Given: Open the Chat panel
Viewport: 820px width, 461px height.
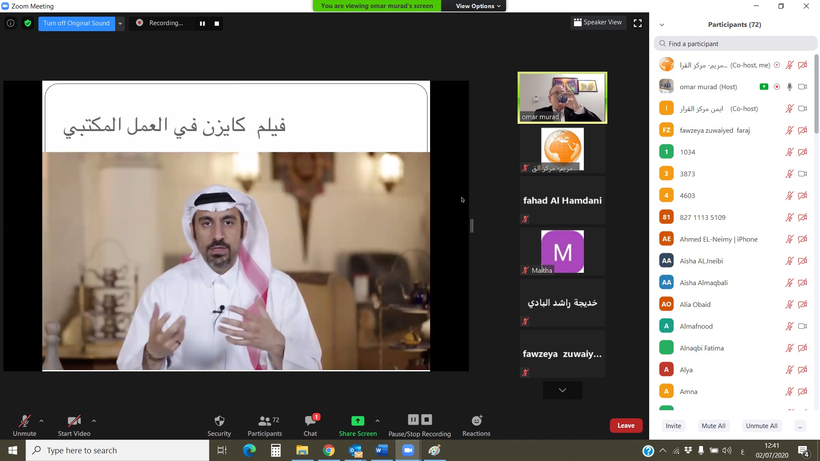Looking at the screenshot, I should click(310, 426).
